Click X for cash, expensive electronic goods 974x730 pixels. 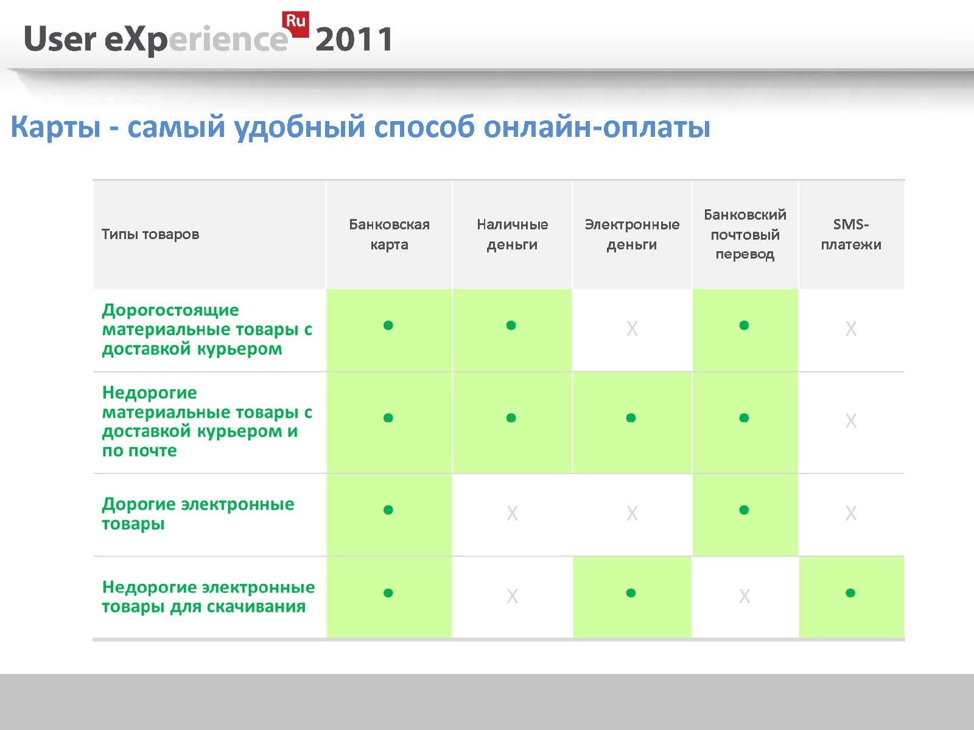(x=513, y=513)
